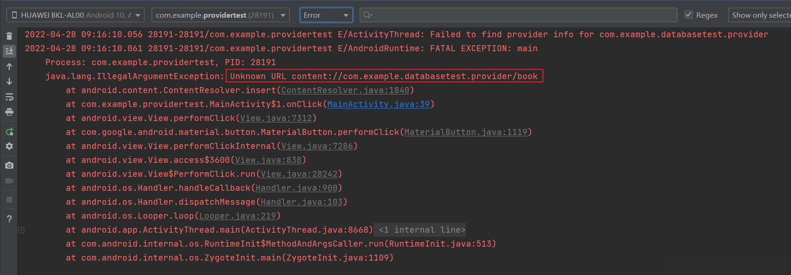Toggle scroll to end of log
Image resolution: width=791 pixels, height=275 pixels.
click(9, 51)
